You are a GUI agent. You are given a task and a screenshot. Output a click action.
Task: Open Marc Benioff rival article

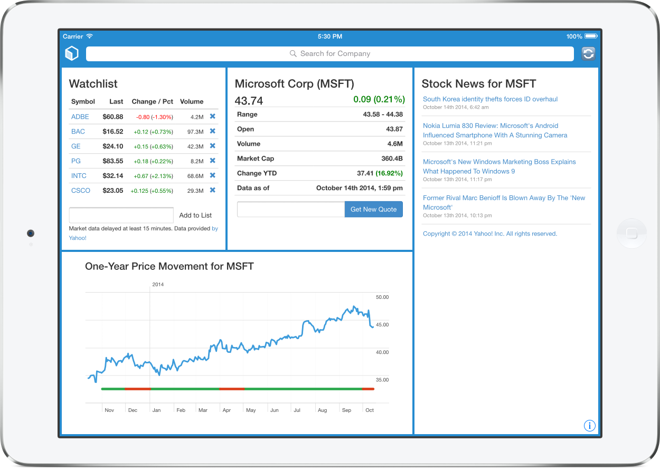[x=504, y=203]
